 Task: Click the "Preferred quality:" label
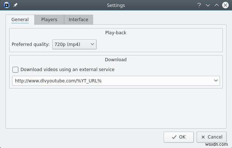(x=31, y=44)
